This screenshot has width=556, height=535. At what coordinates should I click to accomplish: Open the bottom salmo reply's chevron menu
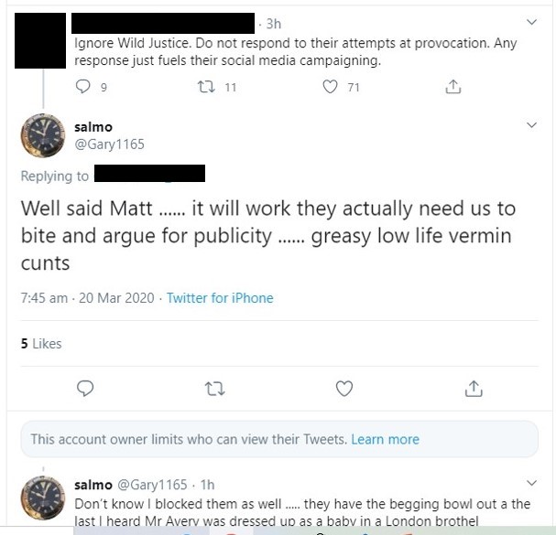(533, 482)
